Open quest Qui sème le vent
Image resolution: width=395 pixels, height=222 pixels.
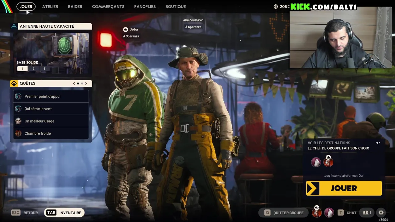(51, 109)
